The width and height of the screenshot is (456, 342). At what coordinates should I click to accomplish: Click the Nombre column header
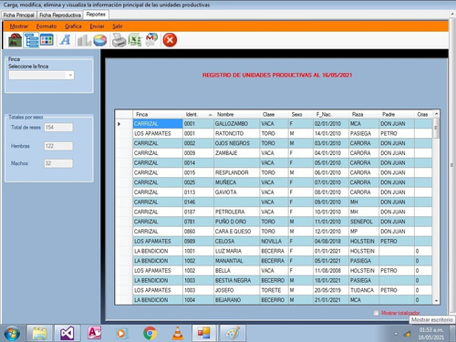pyautogui.click(x=236, y=114)
